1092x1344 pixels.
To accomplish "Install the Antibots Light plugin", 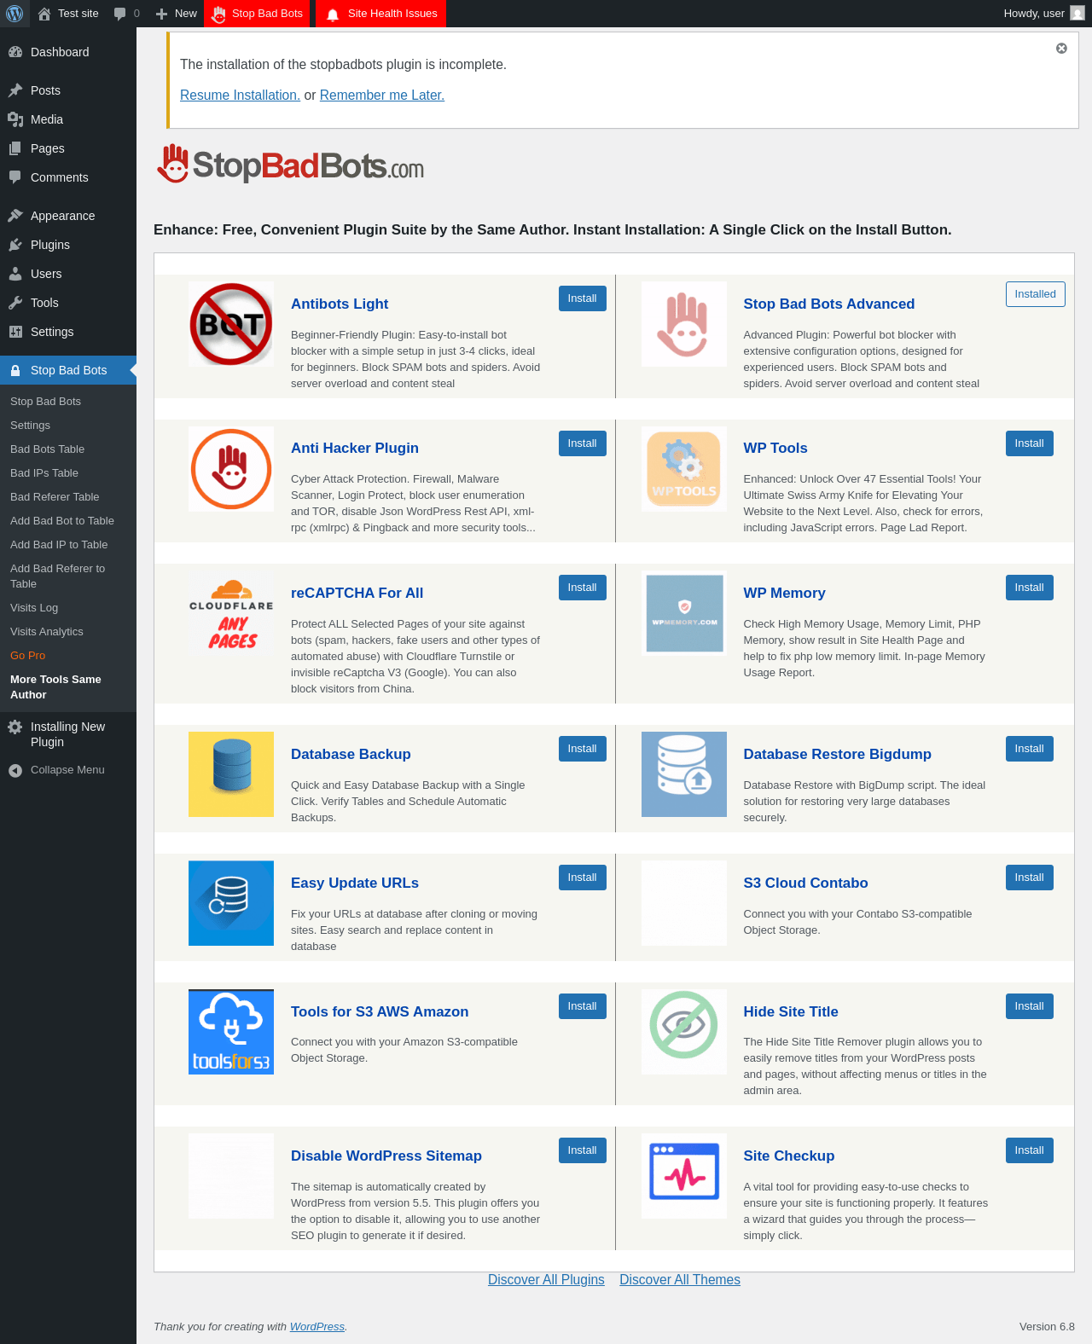I will [x=583, y=298].
